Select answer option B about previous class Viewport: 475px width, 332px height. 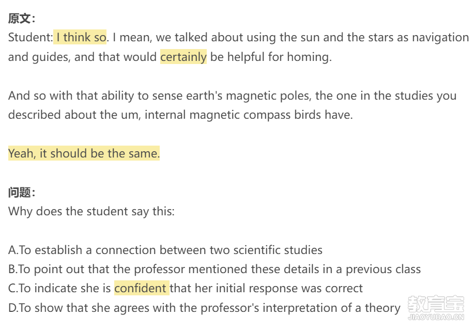pyautogui.click(x=214, y=269)
